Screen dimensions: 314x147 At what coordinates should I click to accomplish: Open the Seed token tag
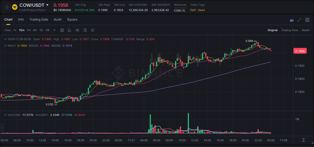click(x=201, y=10)
